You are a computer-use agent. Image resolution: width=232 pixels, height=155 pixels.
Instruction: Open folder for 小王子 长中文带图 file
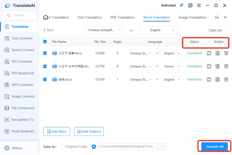tap(209, 66)
